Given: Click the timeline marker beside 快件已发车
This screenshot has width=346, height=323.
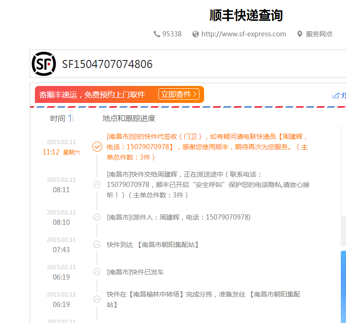Looking at the screenshot, I should click(97, 272).
